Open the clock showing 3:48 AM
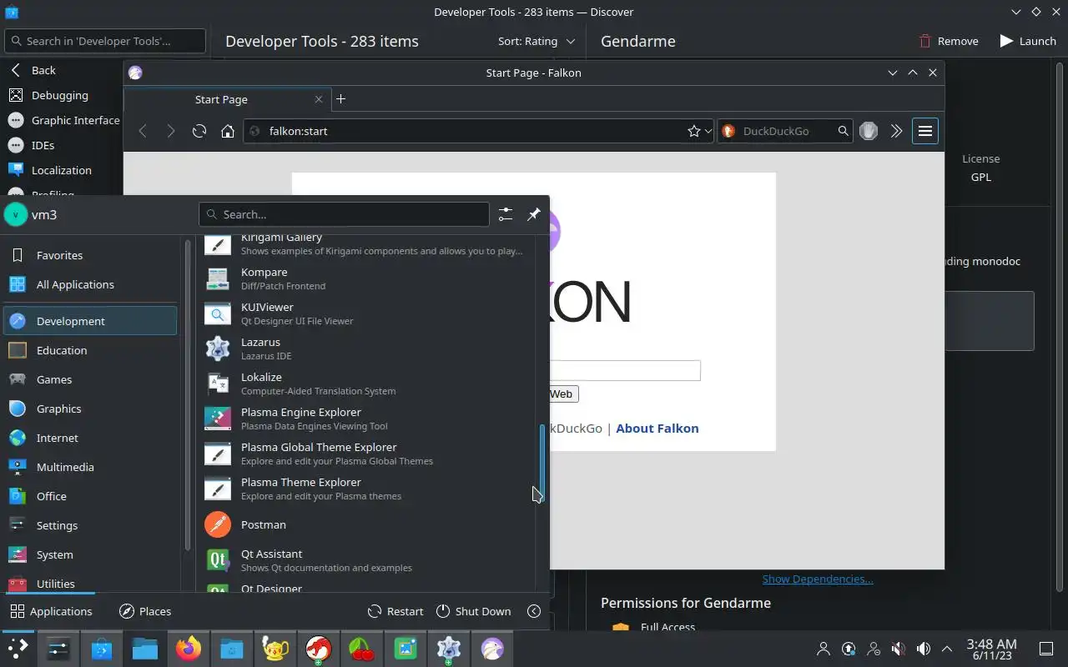The height and width of the screenshot is (667, 1068). (x=991, y=649)
